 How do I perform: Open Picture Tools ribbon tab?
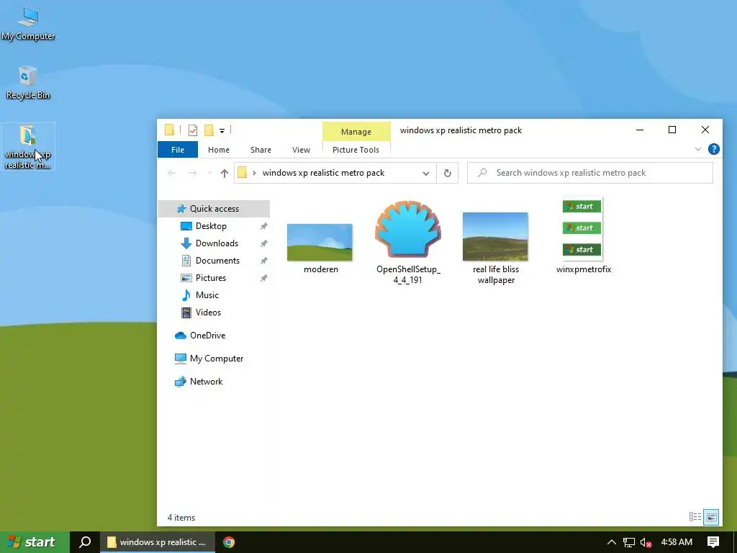(x=356, y=150)
